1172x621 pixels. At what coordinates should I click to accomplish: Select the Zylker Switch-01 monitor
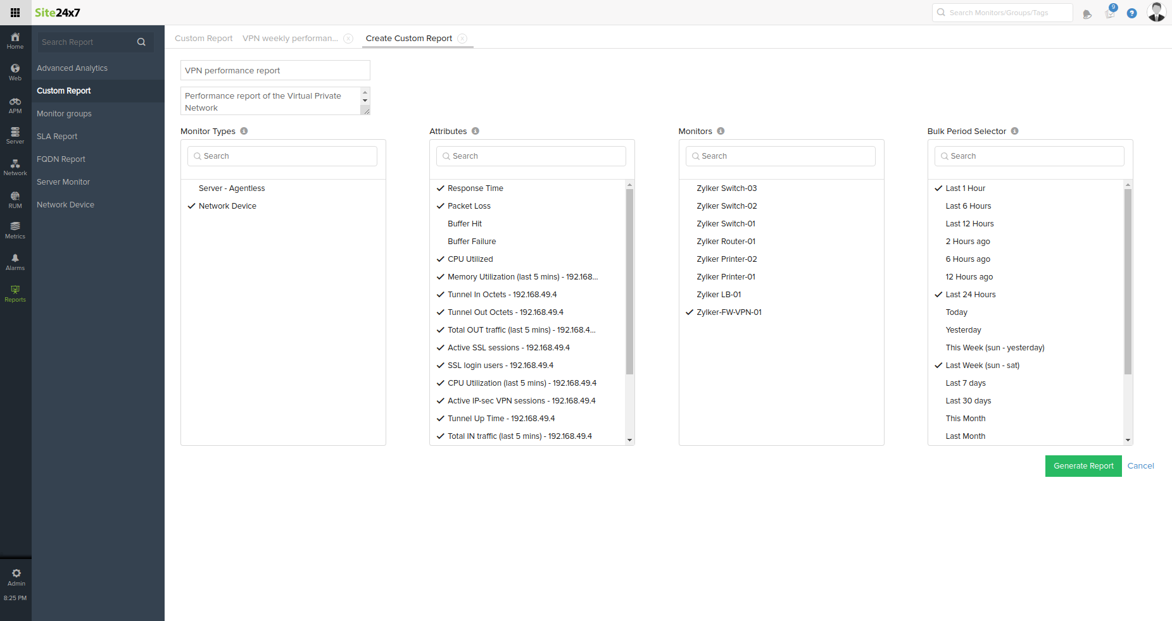click(726, 223)
